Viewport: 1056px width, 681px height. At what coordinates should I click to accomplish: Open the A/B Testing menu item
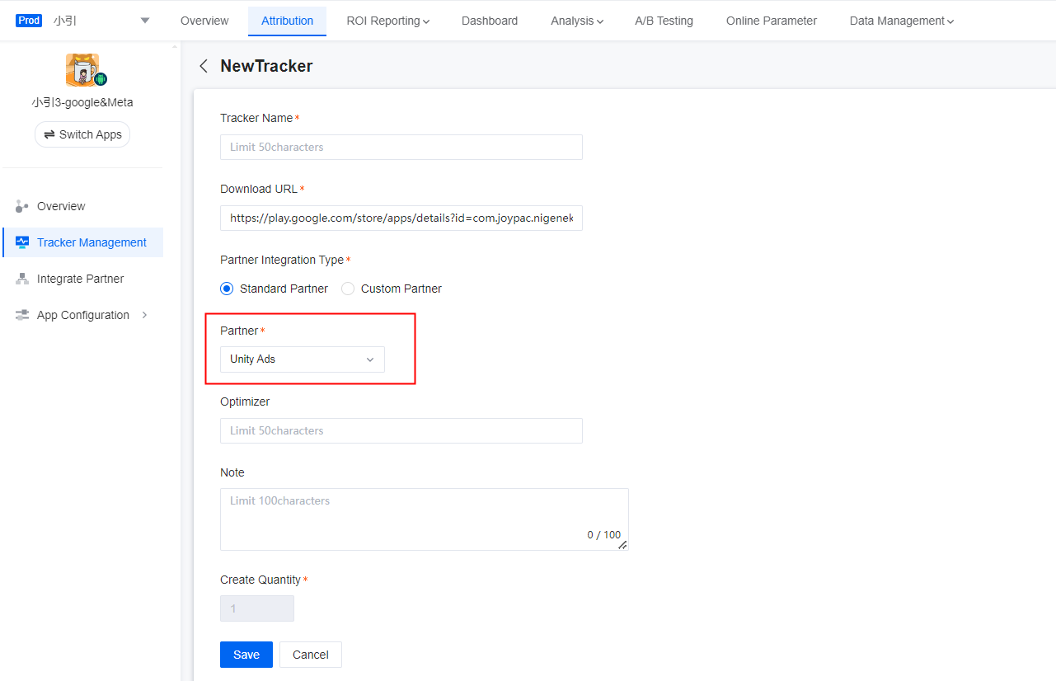coord(664,21)
